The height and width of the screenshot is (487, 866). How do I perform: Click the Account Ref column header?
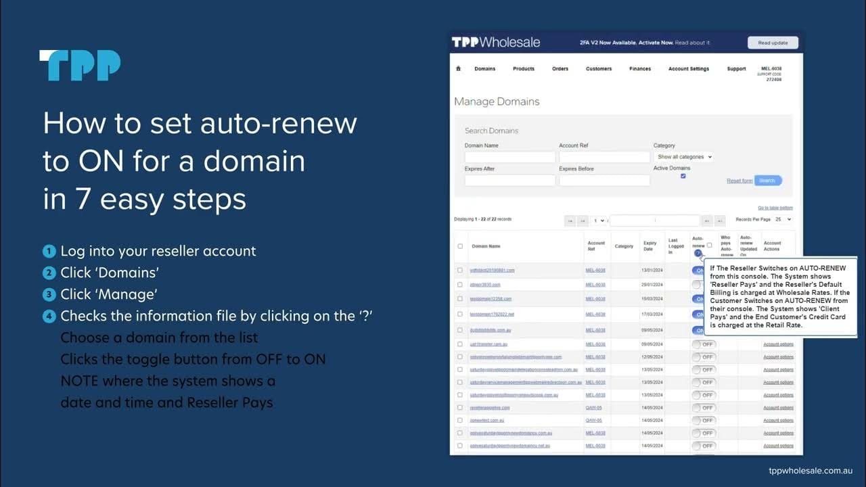coord(596,246)
